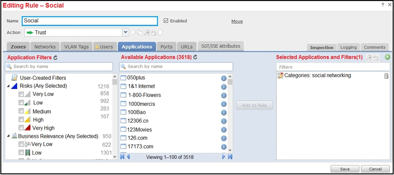This screenshot has height=175, width=394.
Task: Refresh the Application Filters list
Action: [x=55, y=57]
